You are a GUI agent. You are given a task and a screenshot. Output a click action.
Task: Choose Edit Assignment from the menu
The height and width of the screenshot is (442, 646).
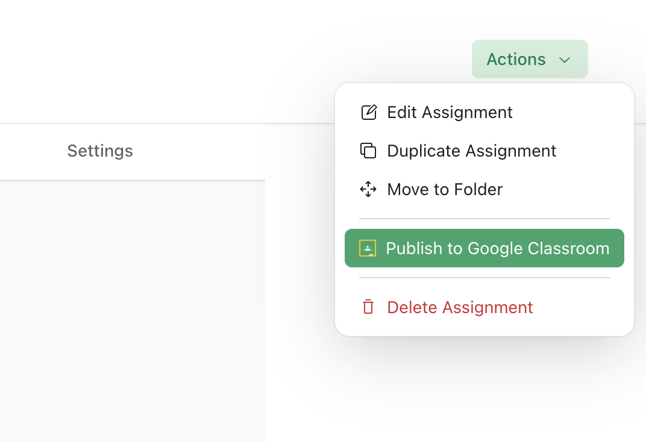coord(450,112)
